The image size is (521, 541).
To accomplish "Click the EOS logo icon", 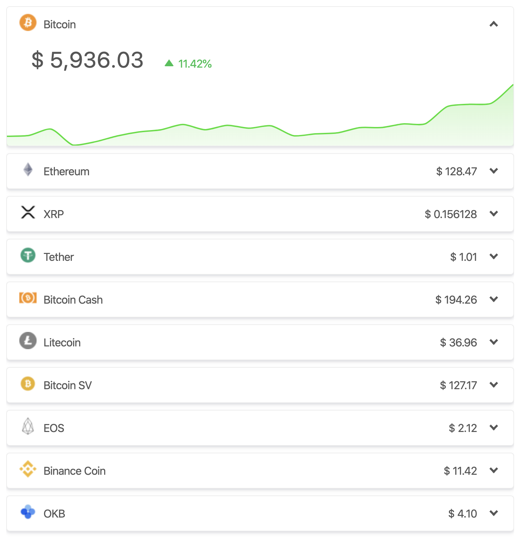I will pos(28,426).
